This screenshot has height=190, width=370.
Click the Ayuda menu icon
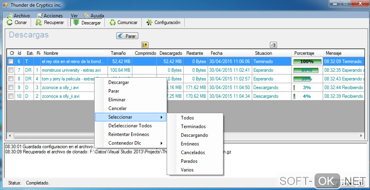point(87,16)
